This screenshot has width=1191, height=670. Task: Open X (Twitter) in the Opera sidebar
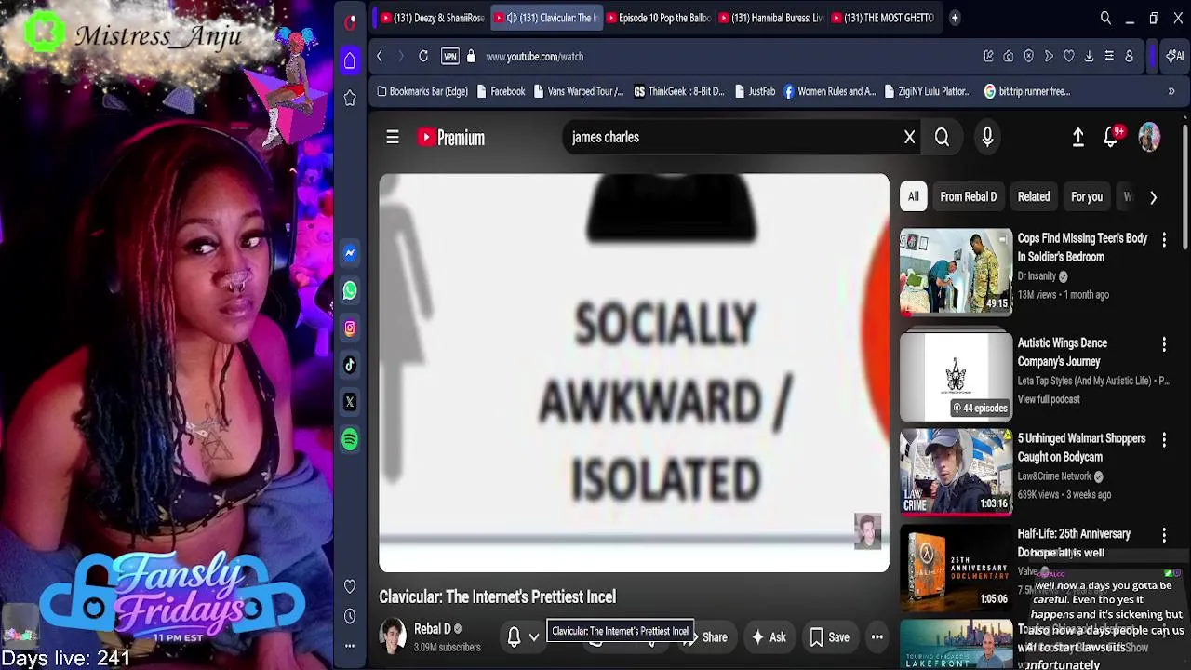tap(350, 402)
